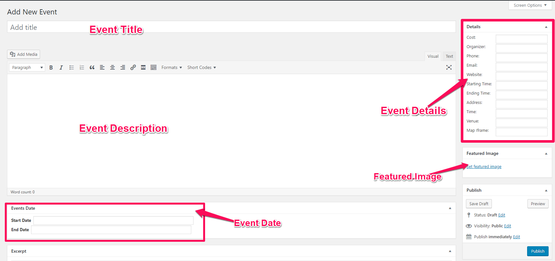Viewport: 555px width, 261px height.
Task: Click the Save Draft button
Action: click(x=479, y=204)
